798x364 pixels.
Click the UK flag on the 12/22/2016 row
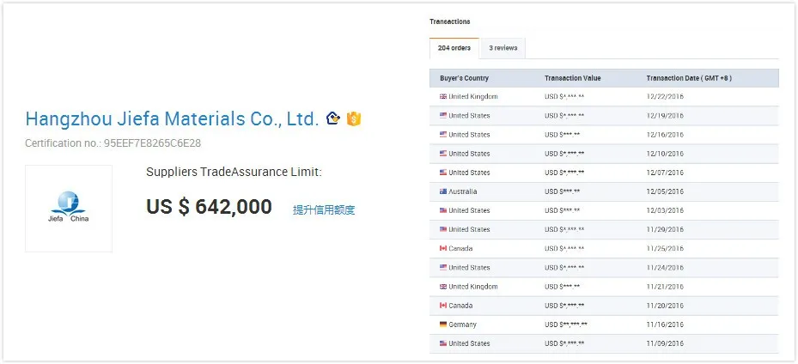point(443,97)
